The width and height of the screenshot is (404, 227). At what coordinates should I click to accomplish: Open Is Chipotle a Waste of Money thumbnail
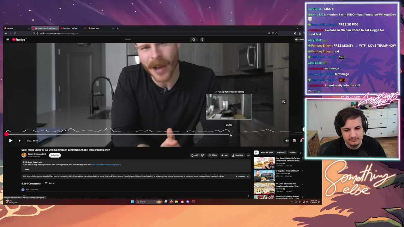(x=264, y=176)
